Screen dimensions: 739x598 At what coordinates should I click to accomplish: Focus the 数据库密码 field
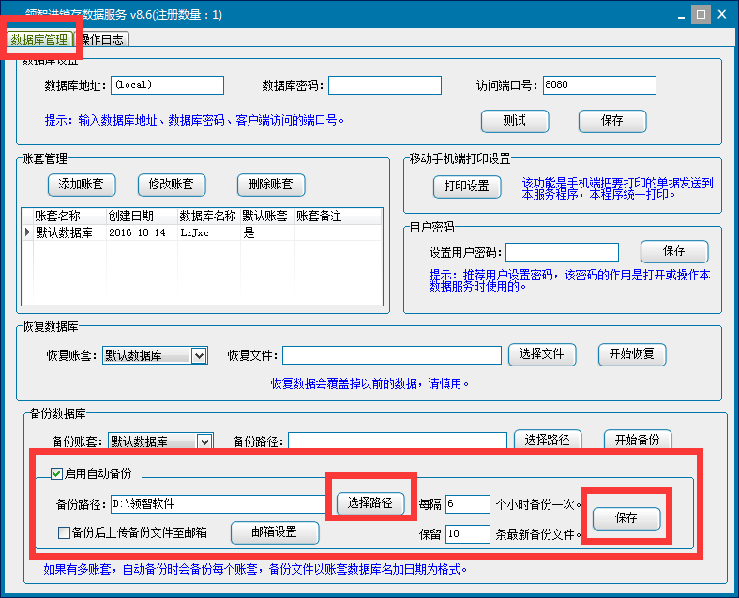385,85
